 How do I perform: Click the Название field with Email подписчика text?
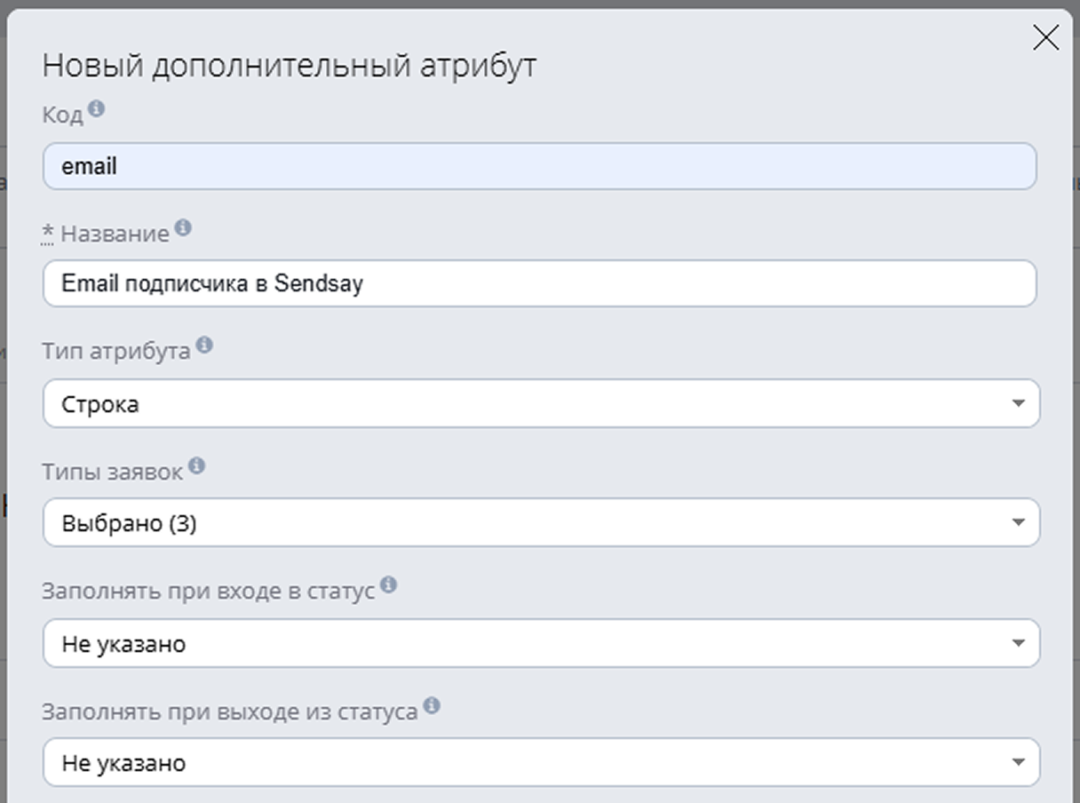pyautogui.click(x=539, y=284)
